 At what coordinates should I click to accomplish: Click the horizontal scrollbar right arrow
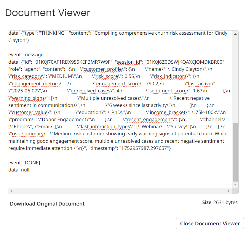(229, 190)
